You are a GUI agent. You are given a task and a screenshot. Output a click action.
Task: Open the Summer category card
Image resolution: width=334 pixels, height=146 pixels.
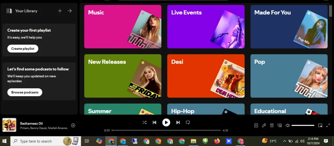click(x=123, y=109)
